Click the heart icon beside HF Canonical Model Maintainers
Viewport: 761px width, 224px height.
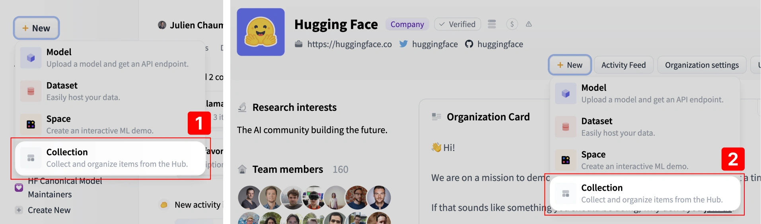19,187
